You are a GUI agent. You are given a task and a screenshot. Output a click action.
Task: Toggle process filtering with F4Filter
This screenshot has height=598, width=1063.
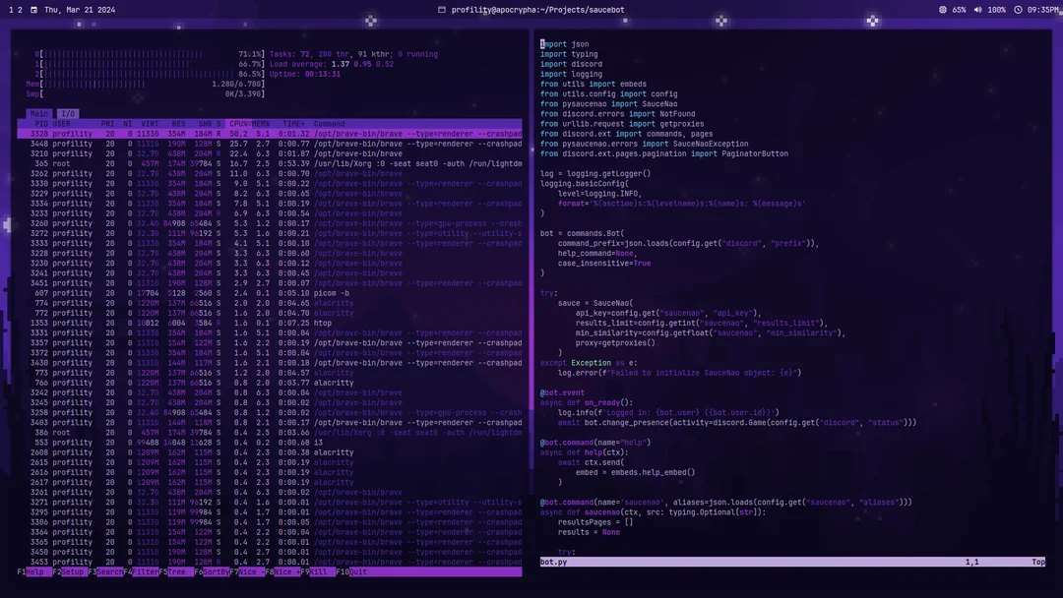pyautogui.click(x=140, y=570)
